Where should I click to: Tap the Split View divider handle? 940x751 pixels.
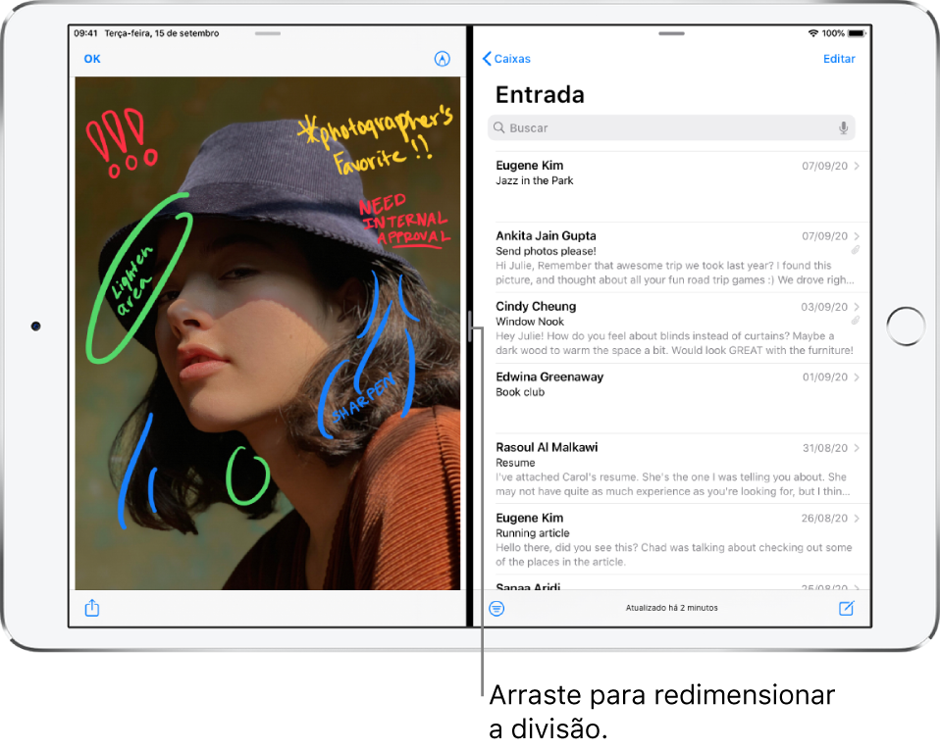click(x=470, y=326)
